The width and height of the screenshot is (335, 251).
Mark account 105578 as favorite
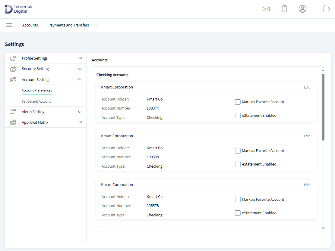tap(238, 200)
